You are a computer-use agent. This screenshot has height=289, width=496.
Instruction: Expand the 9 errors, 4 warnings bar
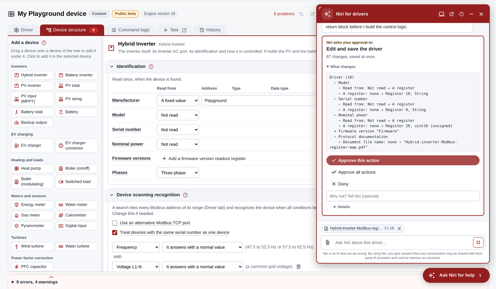34,282
